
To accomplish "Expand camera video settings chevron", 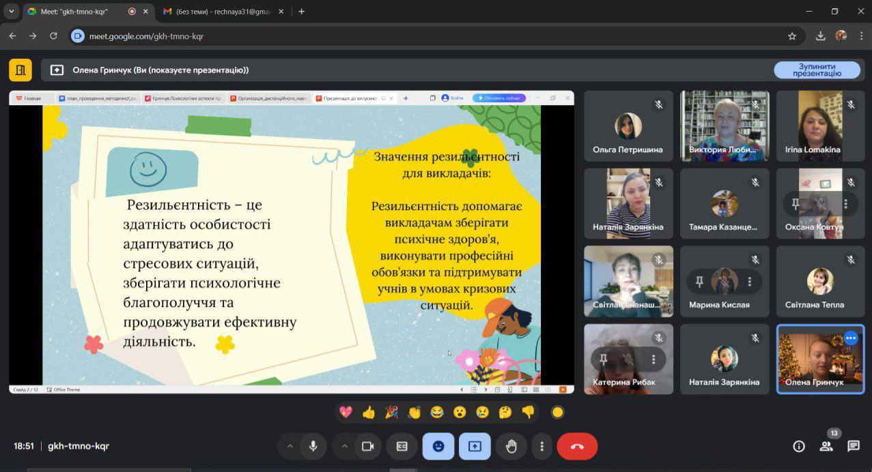I will click(344, 446).
